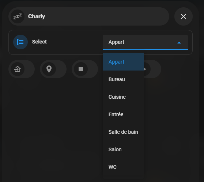Choose Salle de bain option
The width and height of the screenshot is (204, 182).
(123, 132)
